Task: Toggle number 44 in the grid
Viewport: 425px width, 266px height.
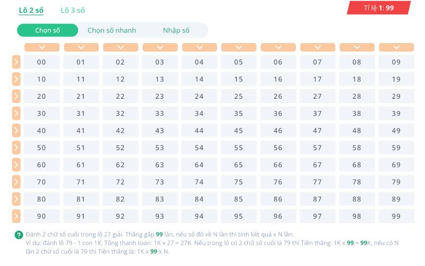Action: coord(199,131)
